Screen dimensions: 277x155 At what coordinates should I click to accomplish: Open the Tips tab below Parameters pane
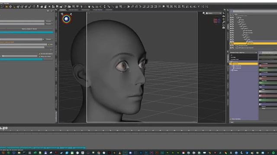point(232,122)
